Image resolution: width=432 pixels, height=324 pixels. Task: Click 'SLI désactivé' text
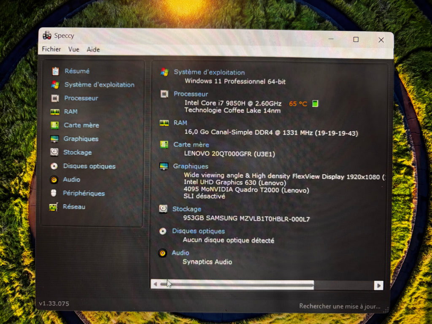pos(205,196)
